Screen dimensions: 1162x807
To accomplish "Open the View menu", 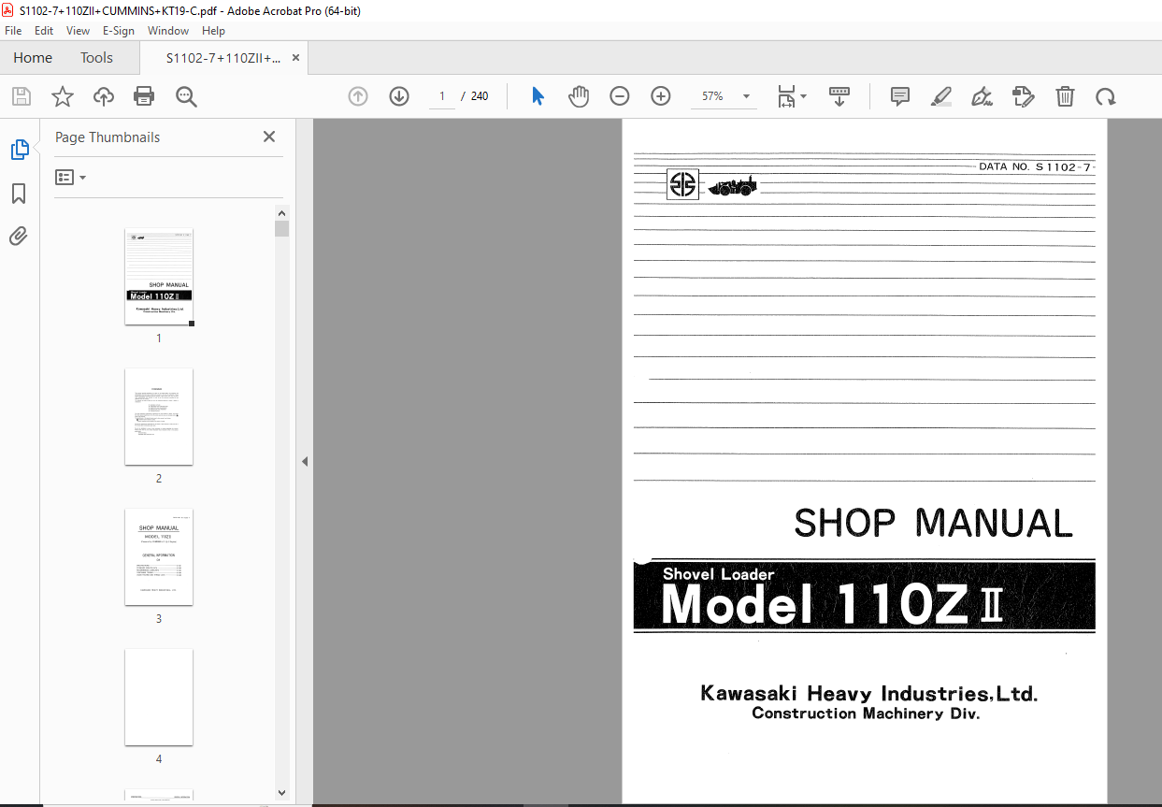I will (x=79, y=31).
